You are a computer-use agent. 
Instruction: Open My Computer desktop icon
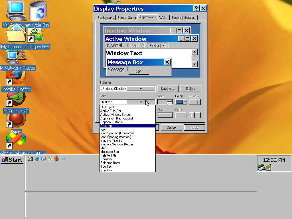(x=16, y=11)
